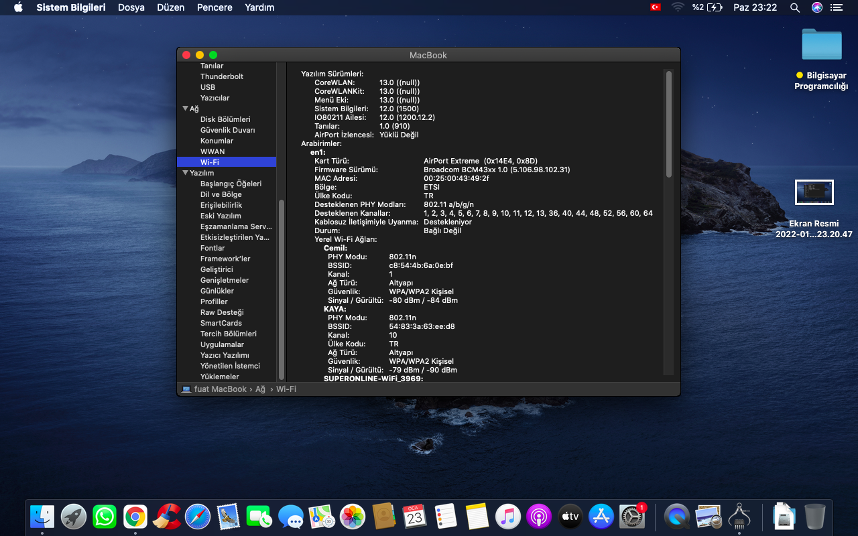Open Launchpad from the dock
The height and width of the screenshot is (536, 858).
[x=74, y=517]
